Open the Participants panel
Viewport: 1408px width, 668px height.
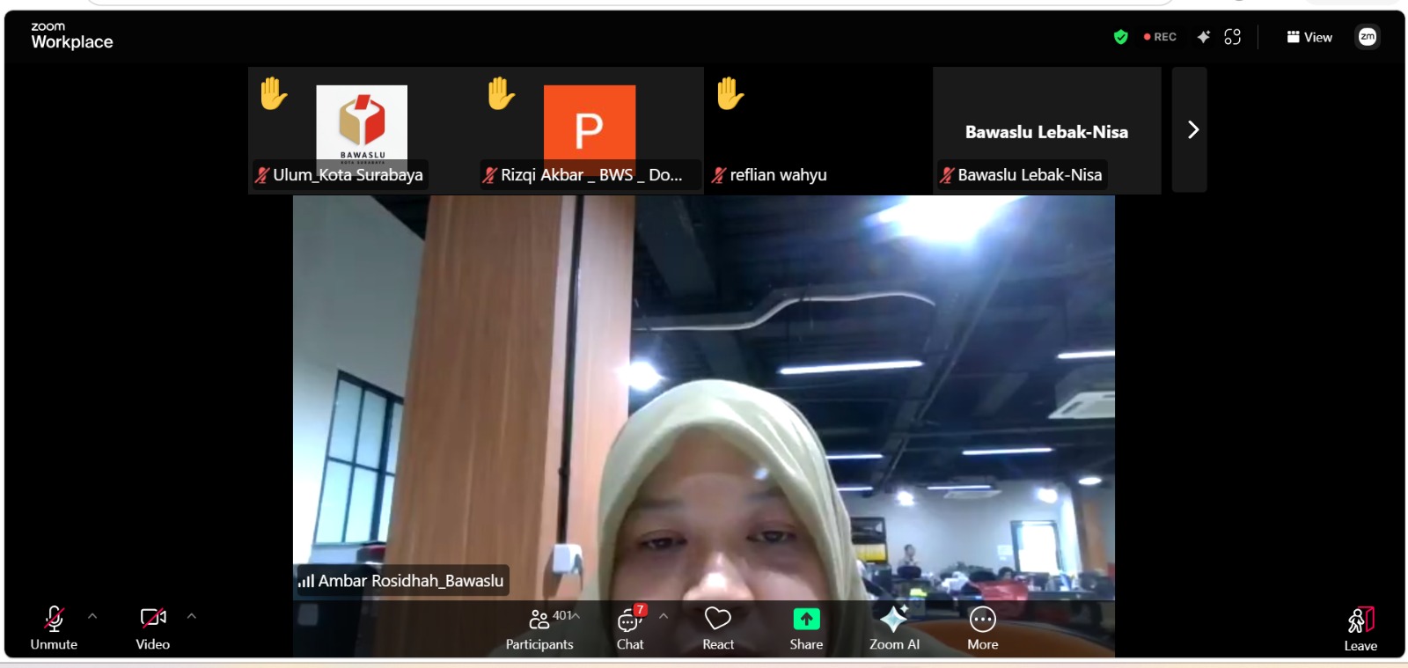pos(539,628)
